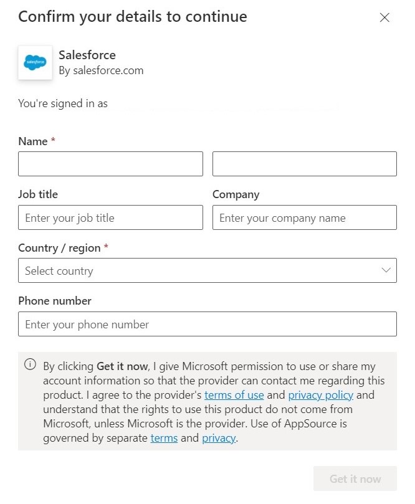The width and height of the screenshot is (415, 504).
Task: Open the Select country dropdown
Action: point(207,270)
